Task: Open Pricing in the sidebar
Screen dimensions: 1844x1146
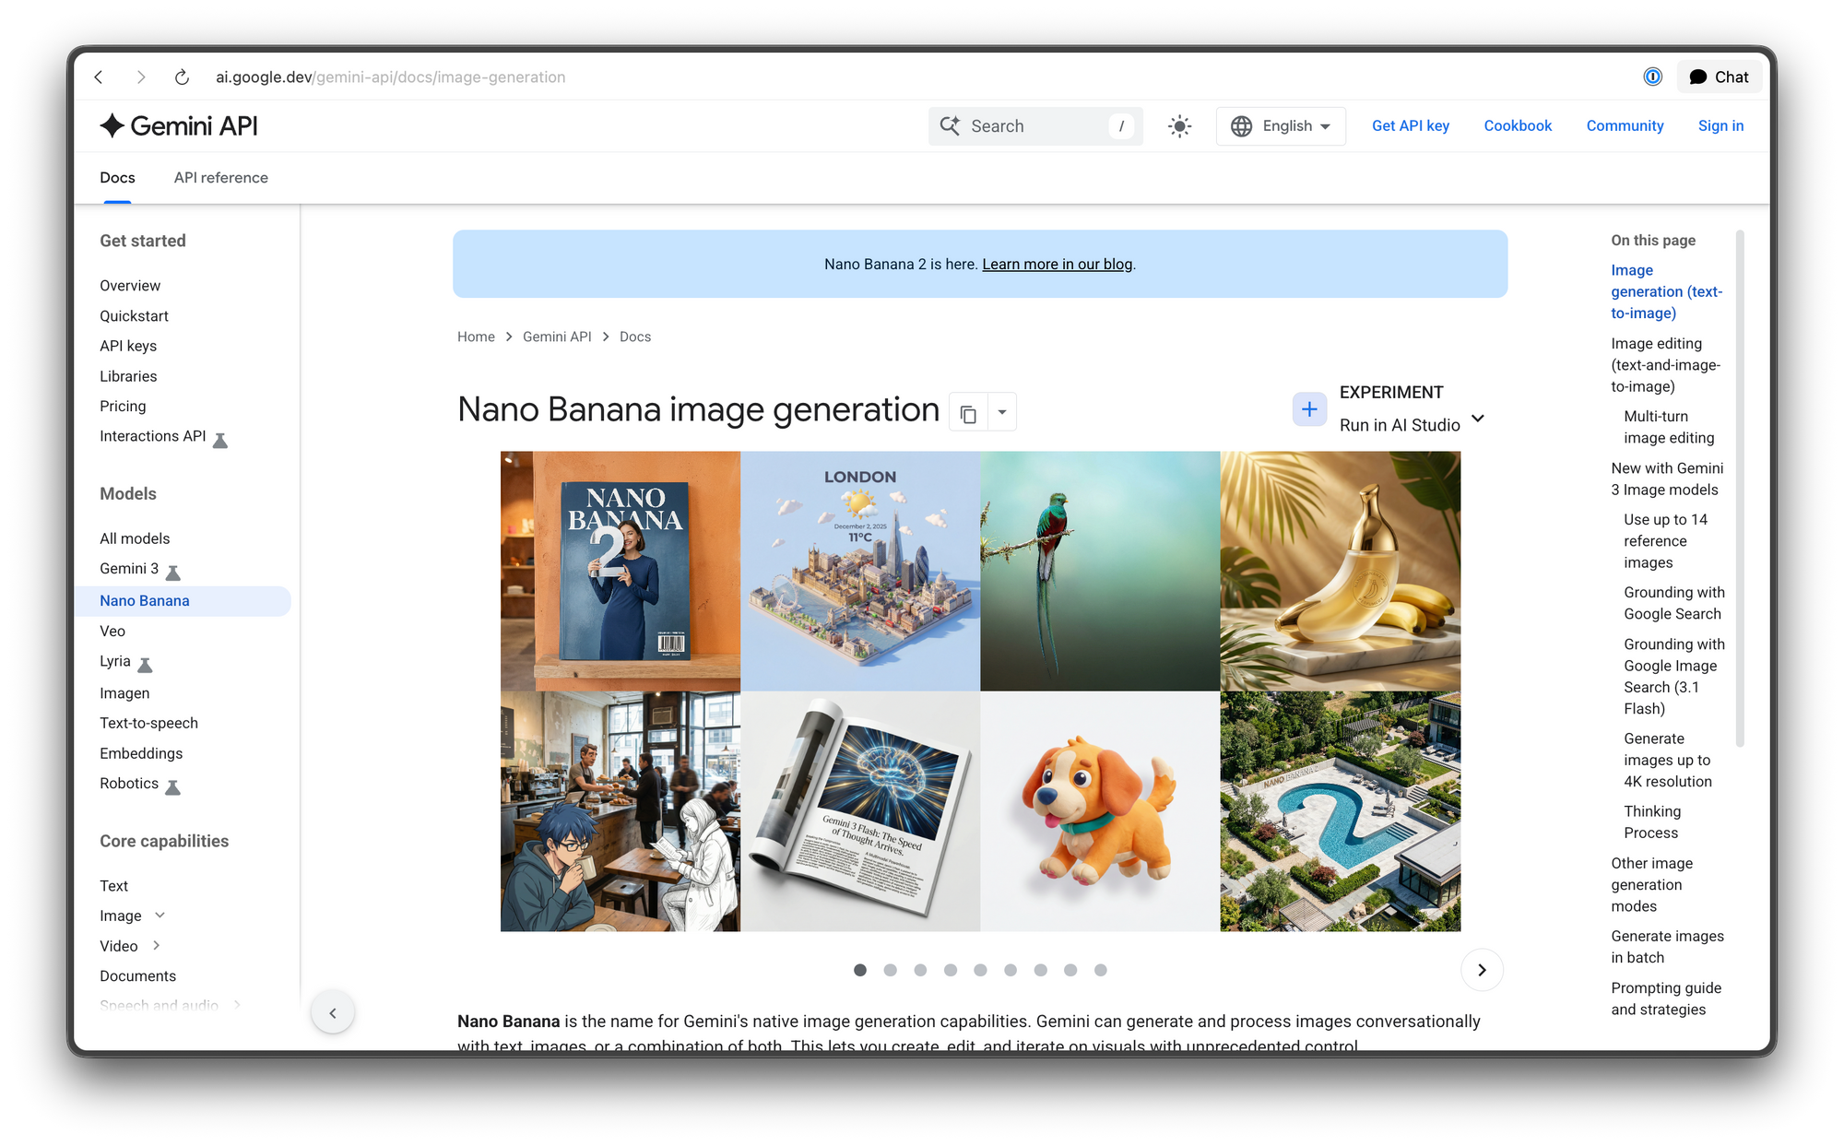Action: [123, 407]
